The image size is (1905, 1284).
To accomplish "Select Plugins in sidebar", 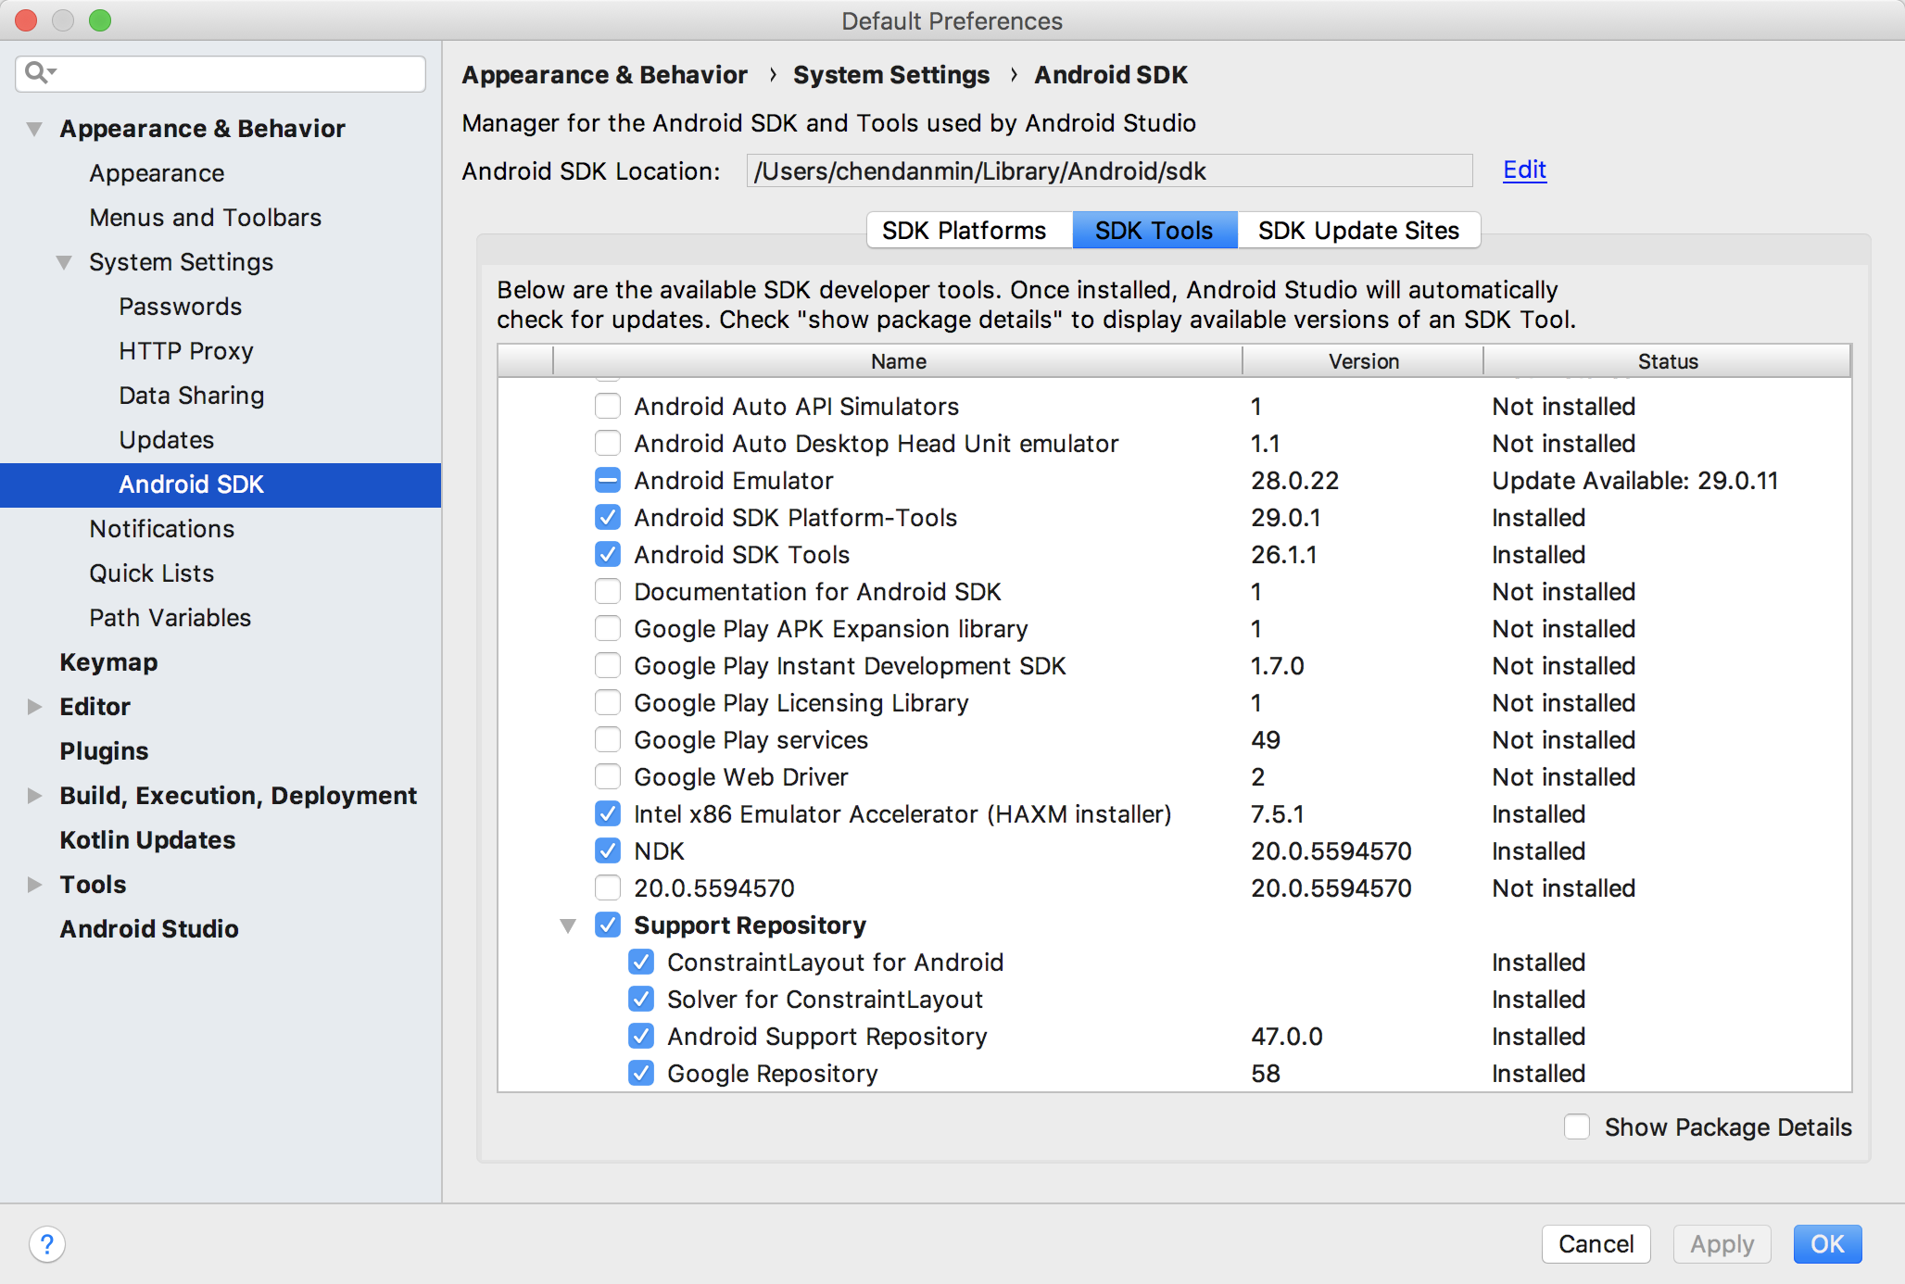I will [x=104, y=751].
